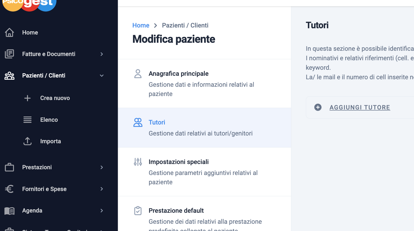Click the Prestazioni briefcase icon
The height and width of the screenshot is (231, 414).
coord(10,167)
